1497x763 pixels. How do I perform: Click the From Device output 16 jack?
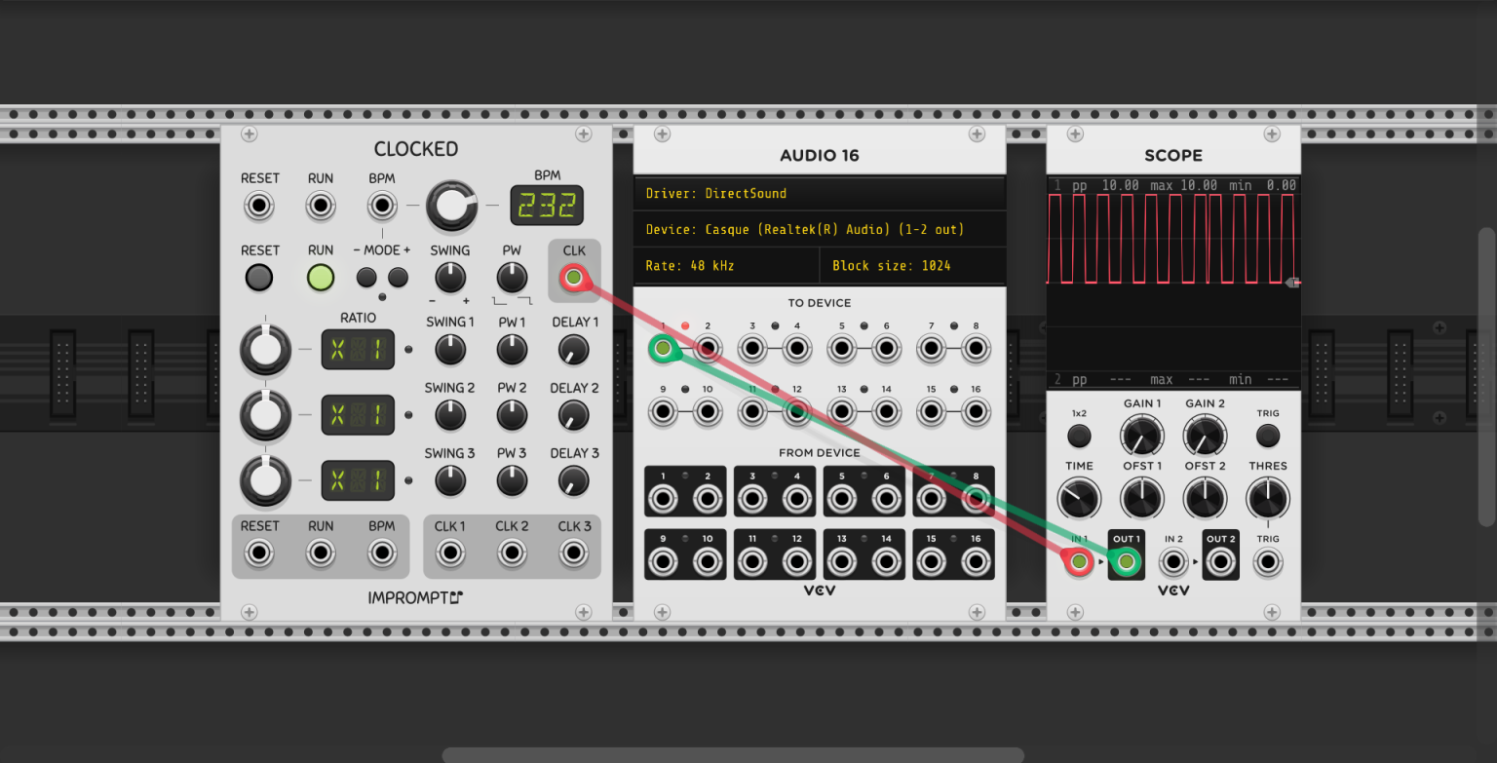click(x=976, y=562)
